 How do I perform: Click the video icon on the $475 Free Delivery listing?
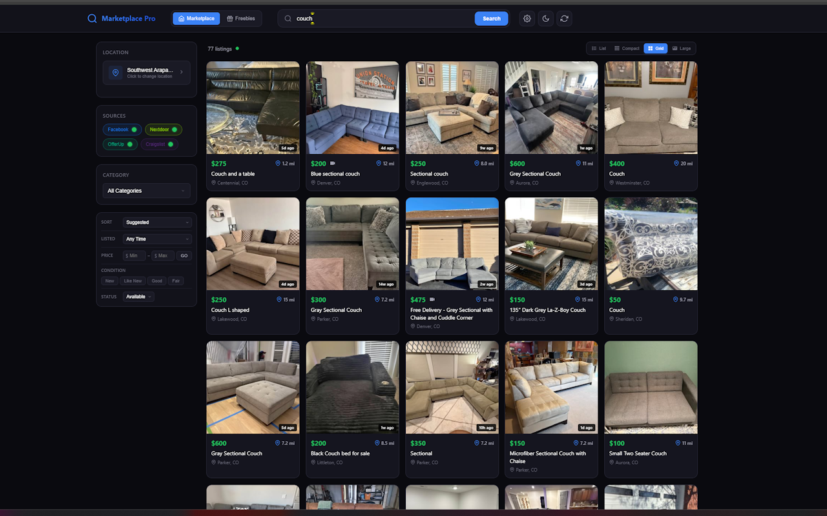tap(432, 300)
